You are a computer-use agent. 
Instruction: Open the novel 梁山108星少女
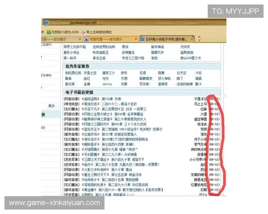191,58
